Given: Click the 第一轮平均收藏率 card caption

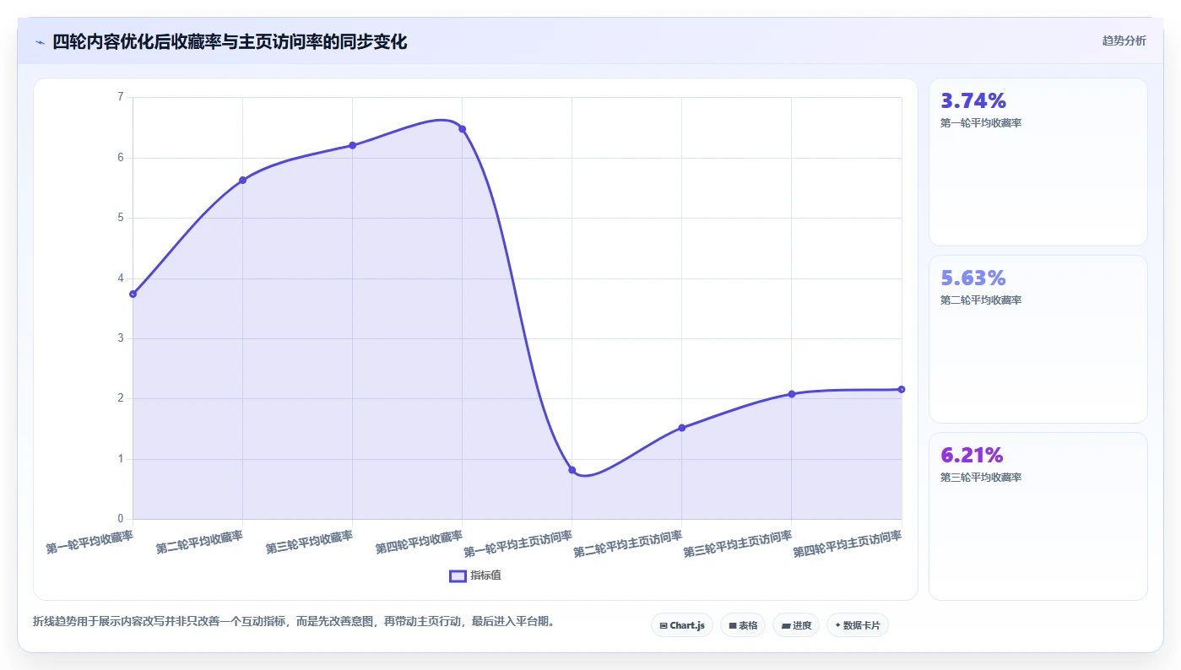Looking at the screenshot, I should click(981, 123).
